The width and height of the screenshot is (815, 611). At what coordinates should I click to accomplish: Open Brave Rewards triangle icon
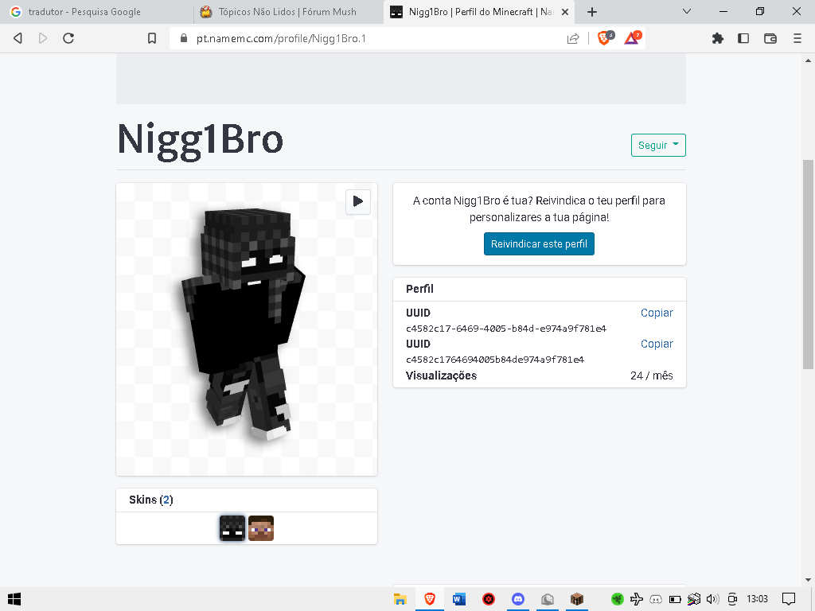[633, 37]
